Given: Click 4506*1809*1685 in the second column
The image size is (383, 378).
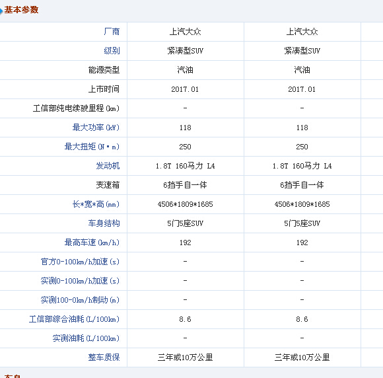Looking at the screenshot, I should (x=302, y=204).
